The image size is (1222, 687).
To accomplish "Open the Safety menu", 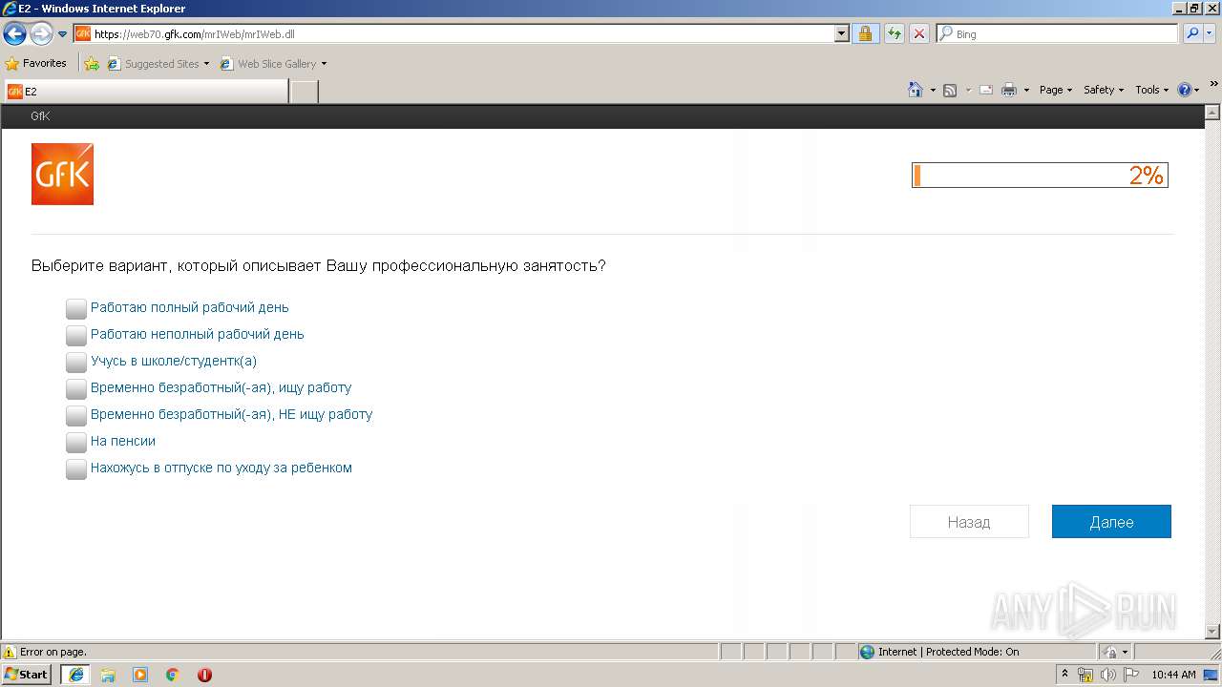I will (1104, 90).
